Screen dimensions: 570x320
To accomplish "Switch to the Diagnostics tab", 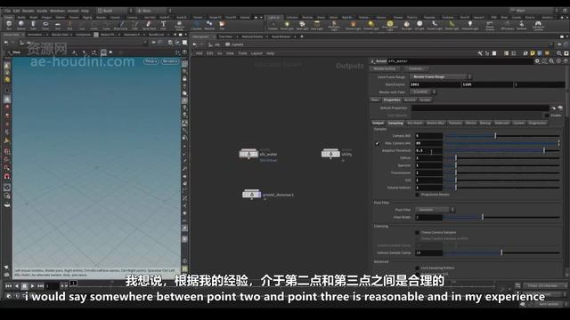I will click(538, 123).
